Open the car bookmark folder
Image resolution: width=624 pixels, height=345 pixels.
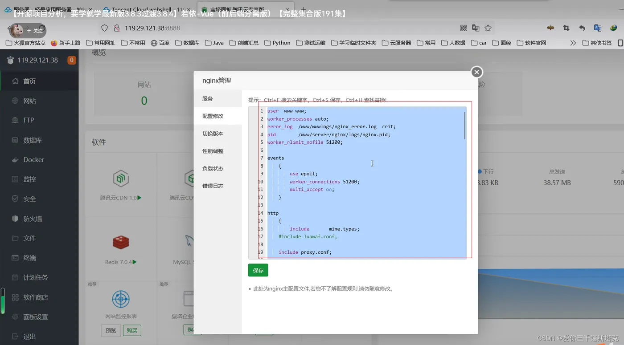click(x=479, y=43)
